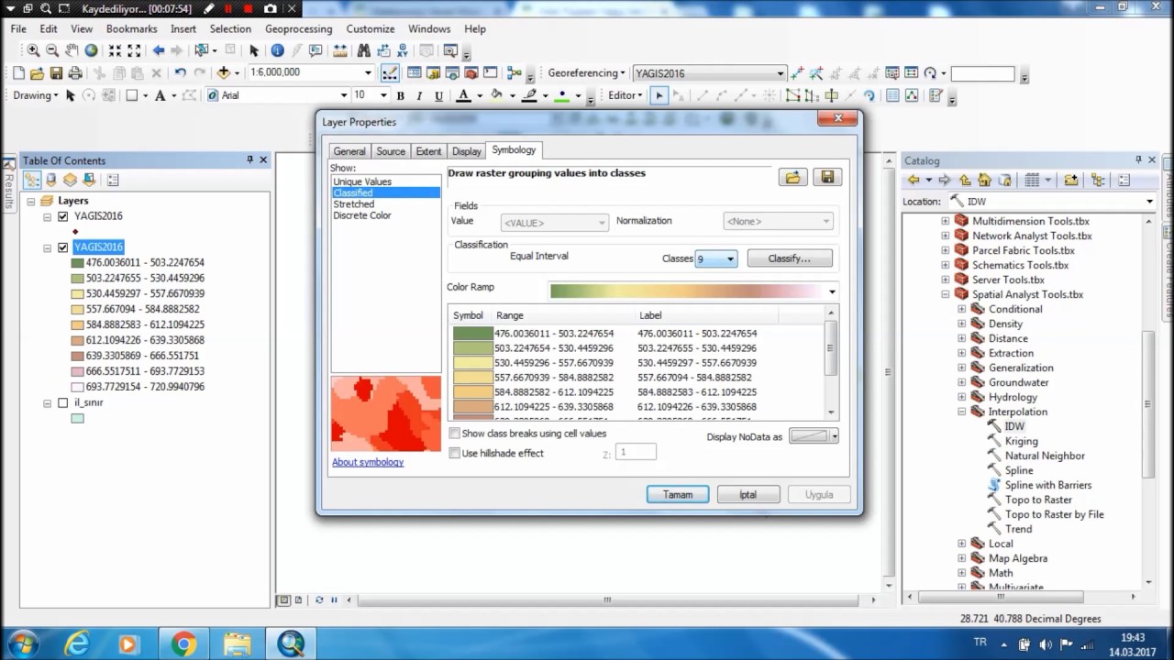Select the Pan hand tool
The width and height of the screenshot is (1174, 660).
[x=72, y=50]
